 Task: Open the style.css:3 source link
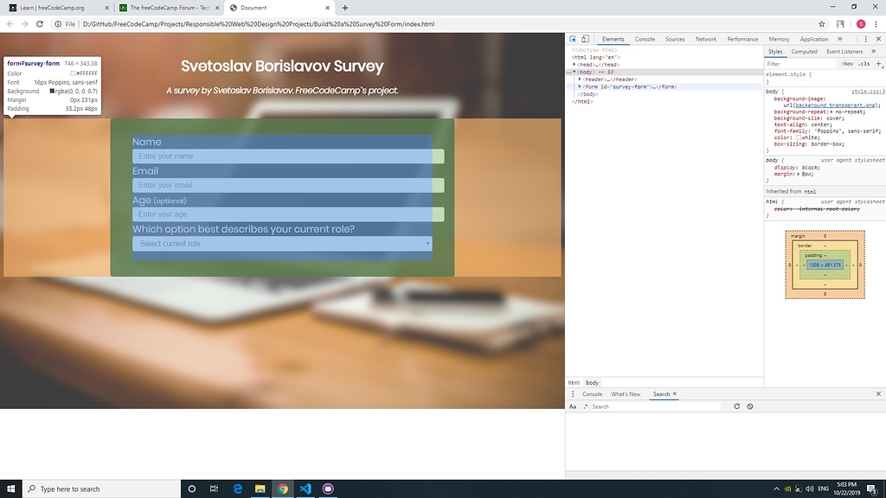870,90
